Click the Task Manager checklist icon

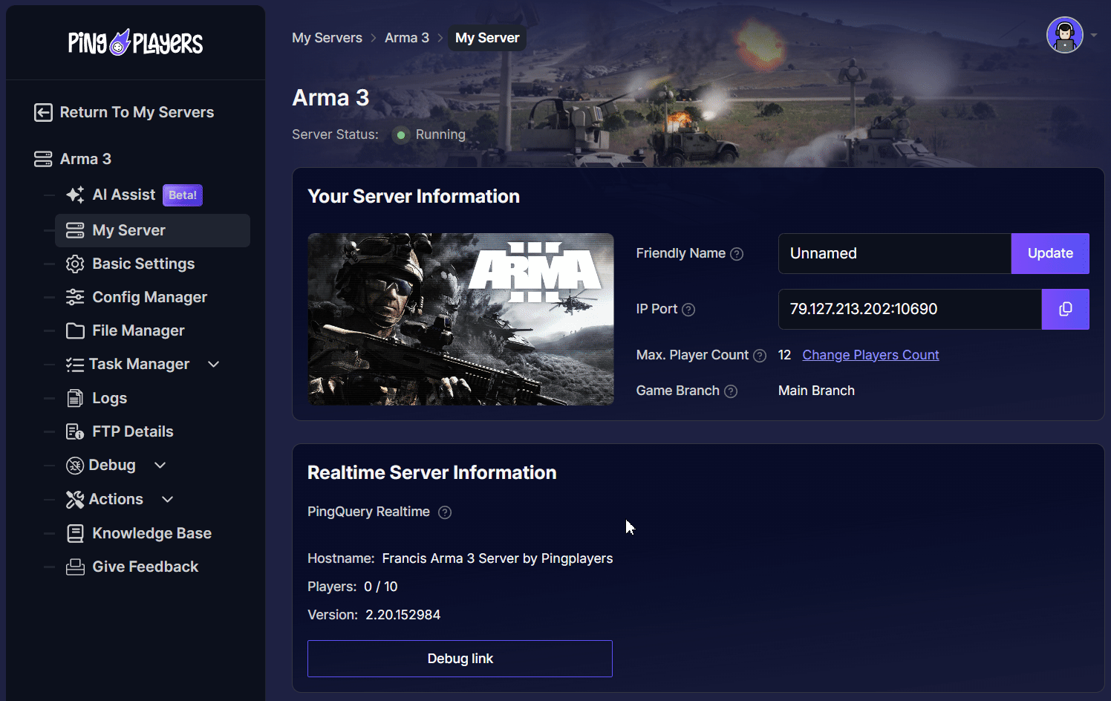(x=74, y=365)
